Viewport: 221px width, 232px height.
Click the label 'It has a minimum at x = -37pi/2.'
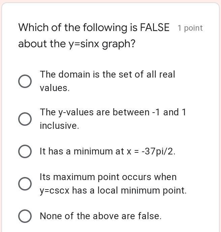pyautogui.click(x=107, y=151)
